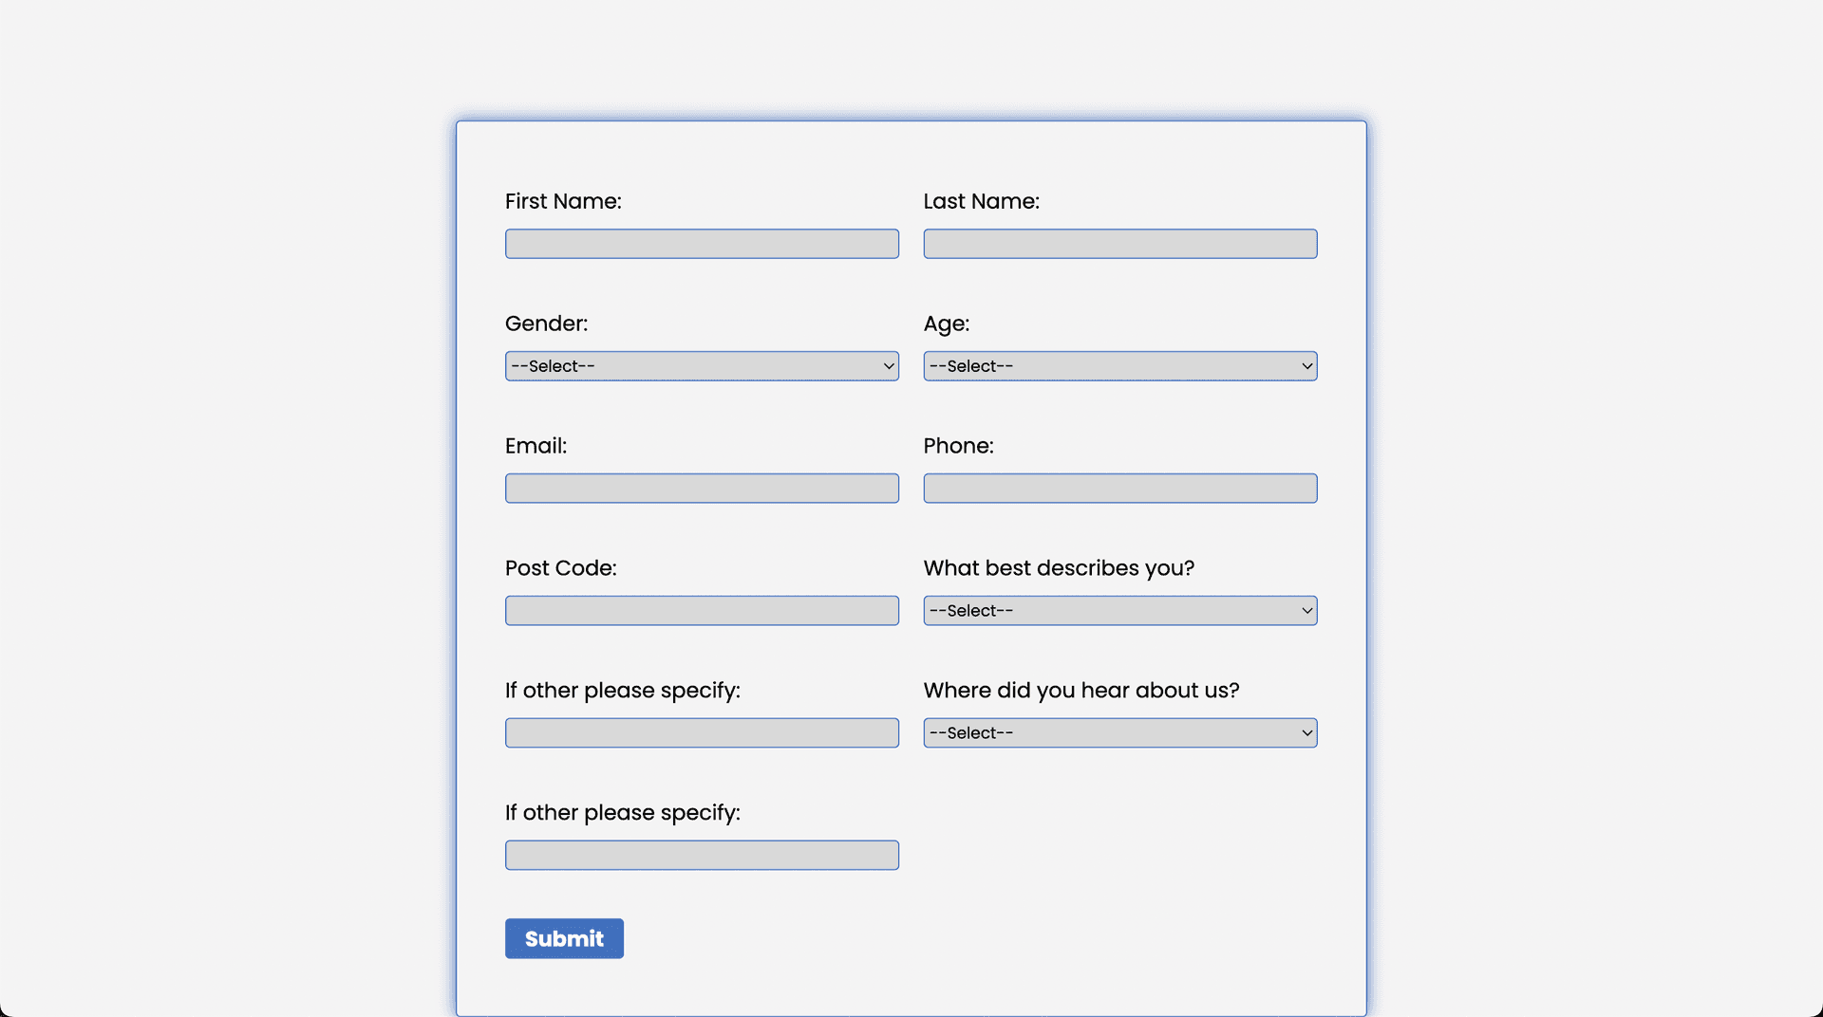Click the 'Where did you hear about us?' label
Image resolution: width=1823 pixels, height=1017 pixels.
pyautogui.click(x=1081, y=691)
